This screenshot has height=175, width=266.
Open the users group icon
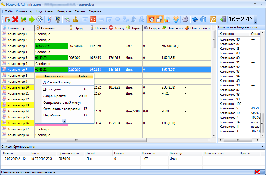click(176, 19)
